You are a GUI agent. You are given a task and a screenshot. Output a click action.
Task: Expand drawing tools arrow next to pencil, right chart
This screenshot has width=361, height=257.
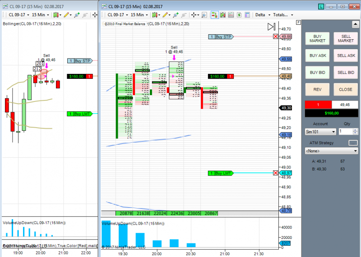[x=170, y=15]
